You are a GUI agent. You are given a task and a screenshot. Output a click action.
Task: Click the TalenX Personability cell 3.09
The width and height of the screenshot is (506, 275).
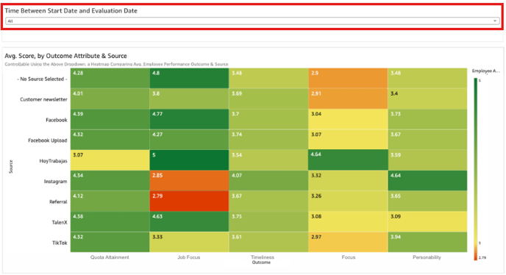pyautogui.click(x=427, y=221)
